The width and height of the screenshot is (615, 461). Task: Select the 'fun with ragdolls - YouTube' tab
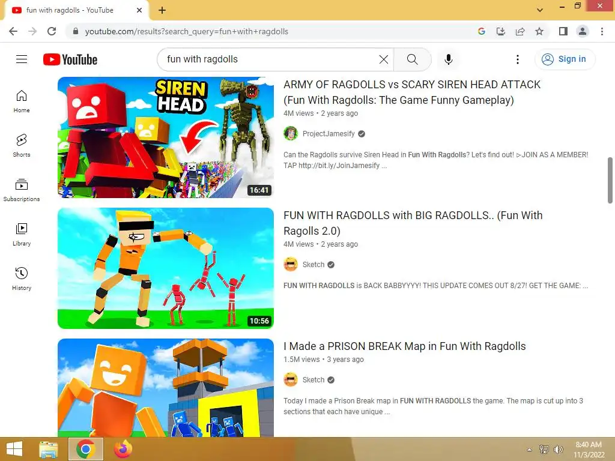click(76, 10)
